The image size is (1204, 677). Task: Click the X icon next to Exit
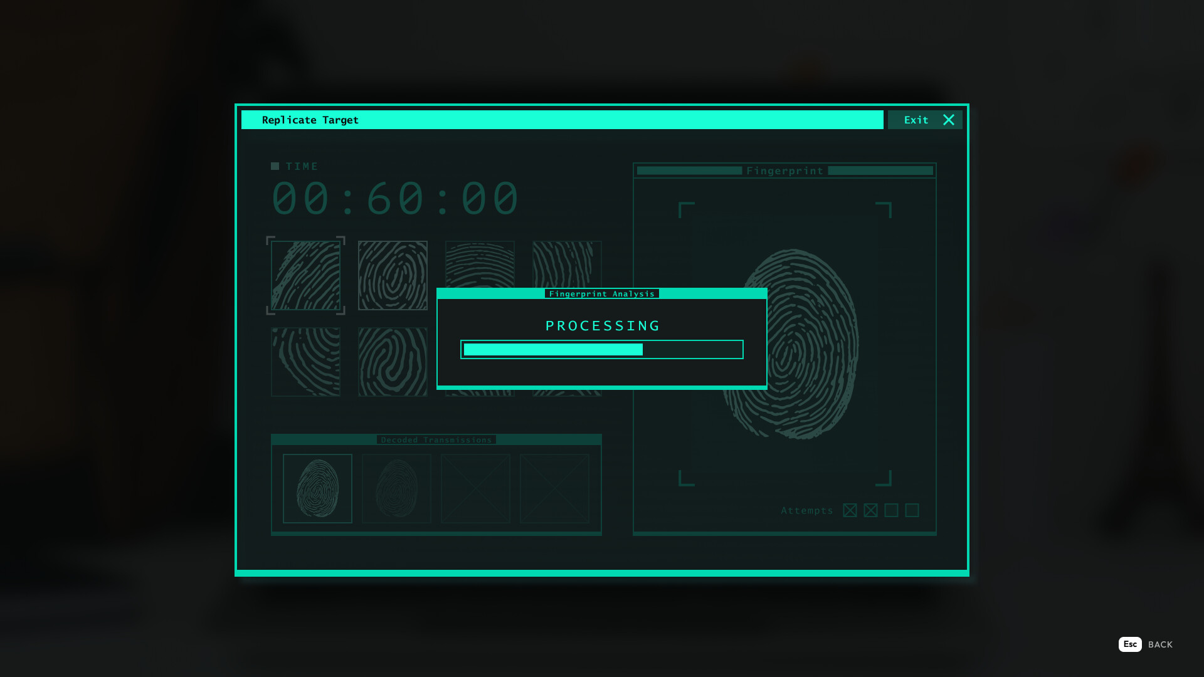coord(948,120)
